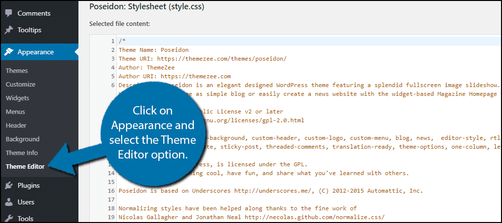Click line 16 about Underscores
This screenshot has height=223, width=502.
tap(271, 191)
